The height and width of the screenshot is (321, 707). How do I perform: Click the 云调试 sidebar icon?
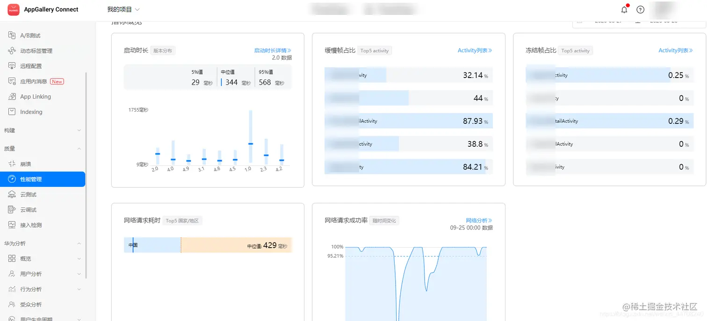12,210
